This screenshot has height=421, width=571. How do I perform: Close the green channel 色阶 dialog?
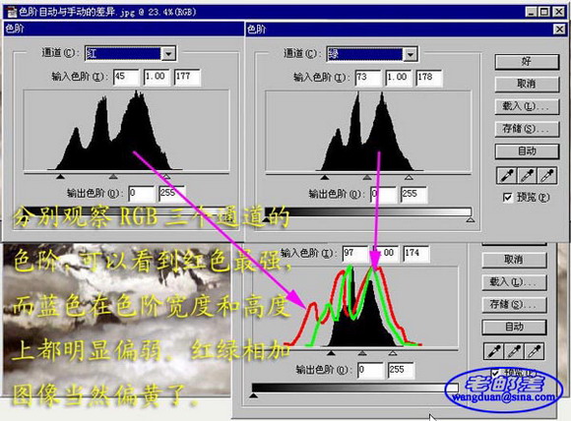559,30
